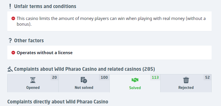Click the 100 count badge on Not solved
221x106 pixels.
point(104,77)
